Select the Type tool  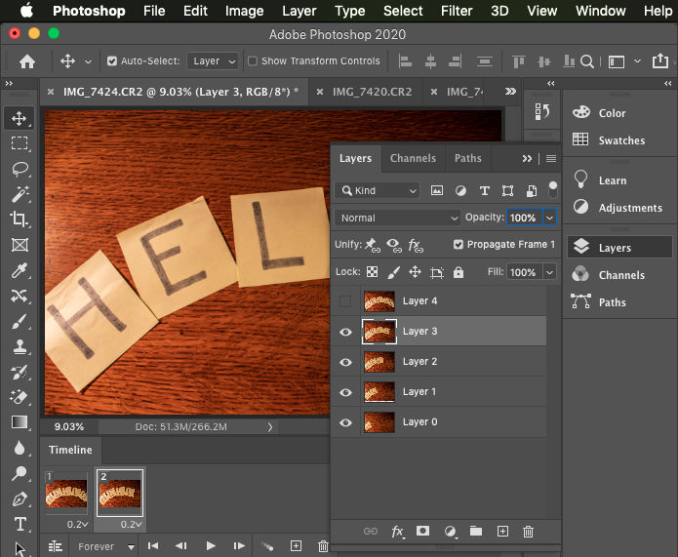19,524
